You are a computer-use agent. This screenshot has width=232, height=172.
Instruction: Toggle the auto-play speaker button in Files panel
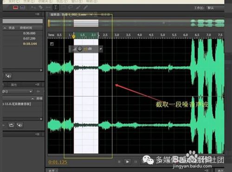[x=8, y=76]
